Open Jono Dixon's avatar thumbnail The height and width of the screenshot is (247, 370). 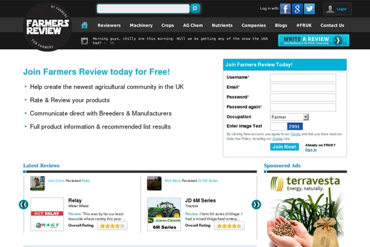click(38, 183)
